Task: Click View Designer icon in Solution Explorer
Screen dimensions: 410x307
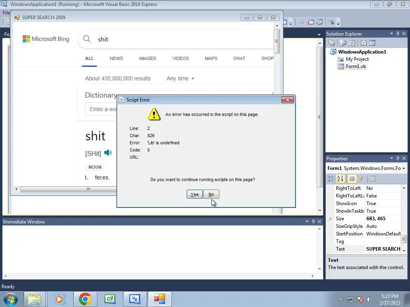Action: pos(372,43)
